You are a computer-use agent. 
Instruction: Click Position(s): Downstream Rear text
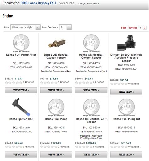coord(56,71)
